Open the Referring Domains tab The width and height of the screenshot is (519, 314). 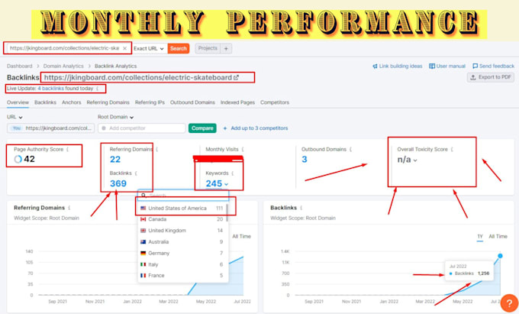[108, 102]
